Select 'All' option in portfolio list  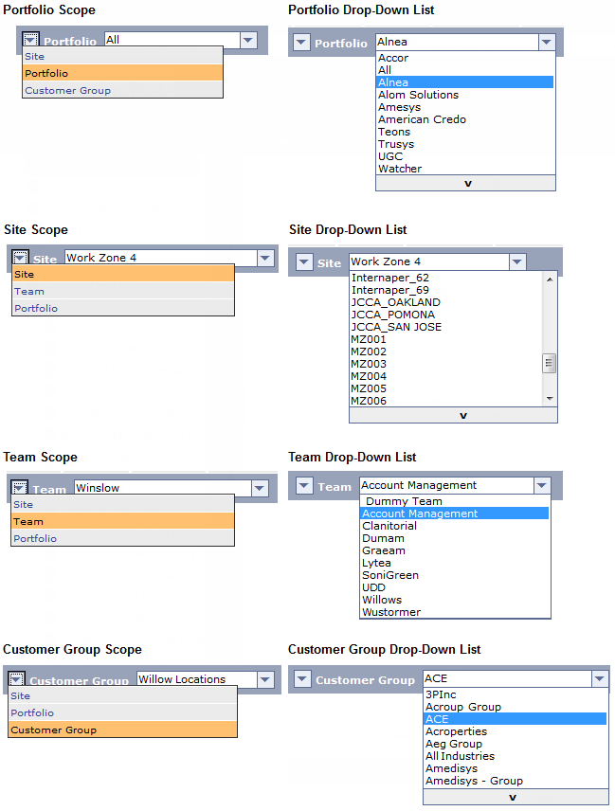coord(465,70)
